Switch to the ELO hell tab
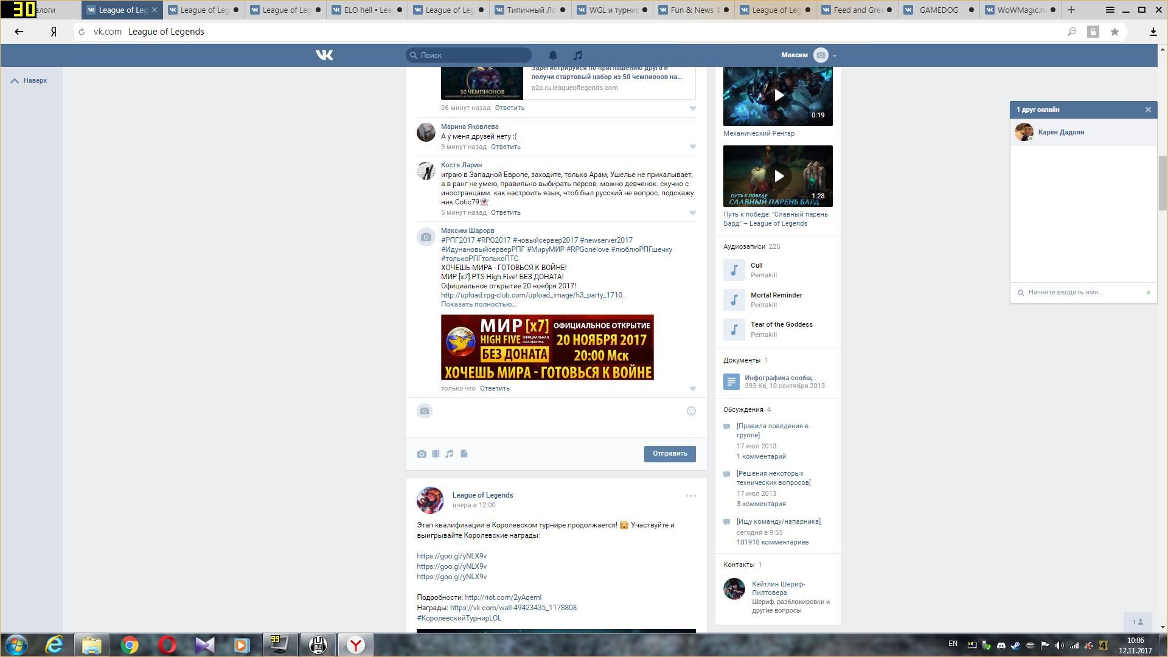 pos(367,10)
